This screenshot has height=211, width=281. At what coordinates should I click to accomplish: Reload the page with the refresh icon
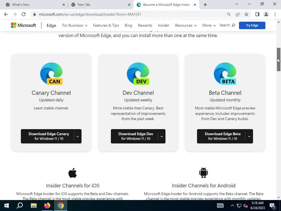pos(24,14)
